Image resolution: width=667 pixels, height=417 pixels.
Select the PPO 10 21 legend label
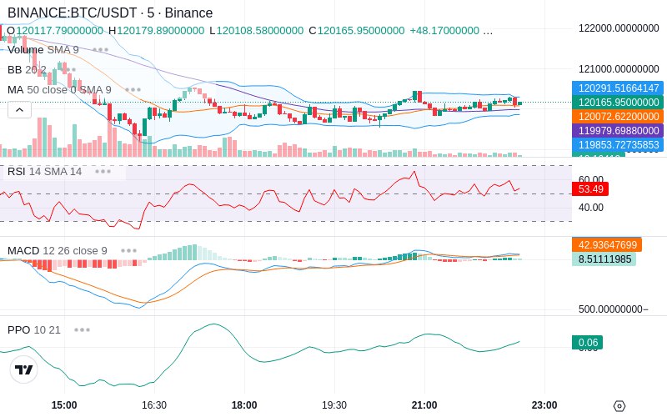coord(34,329)
